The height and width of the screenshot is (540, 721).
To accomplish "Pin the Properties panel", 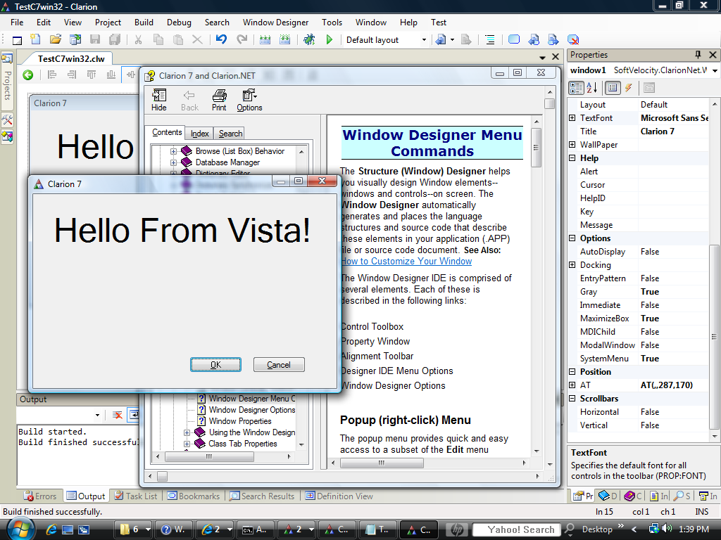I will tap(698, 55).
